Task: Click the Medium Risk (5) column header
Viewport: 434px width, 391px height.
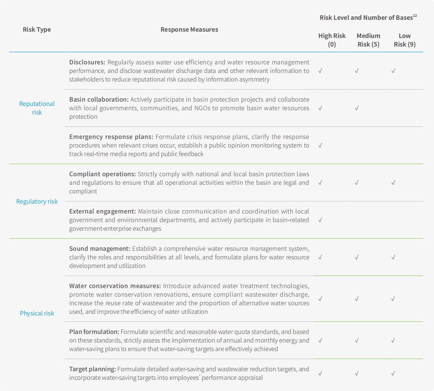Action: [368, 40]
